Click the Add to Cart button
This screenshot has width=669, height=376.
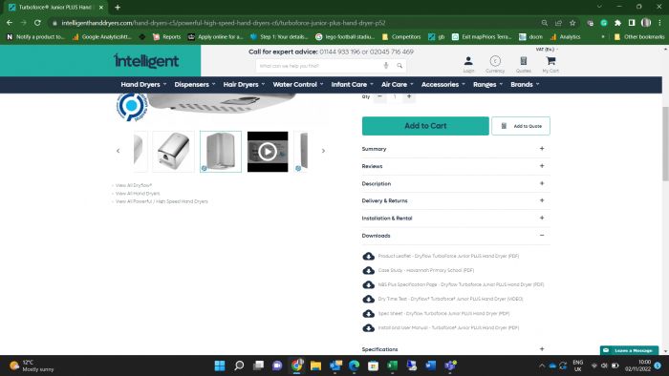tap(425, 126)
